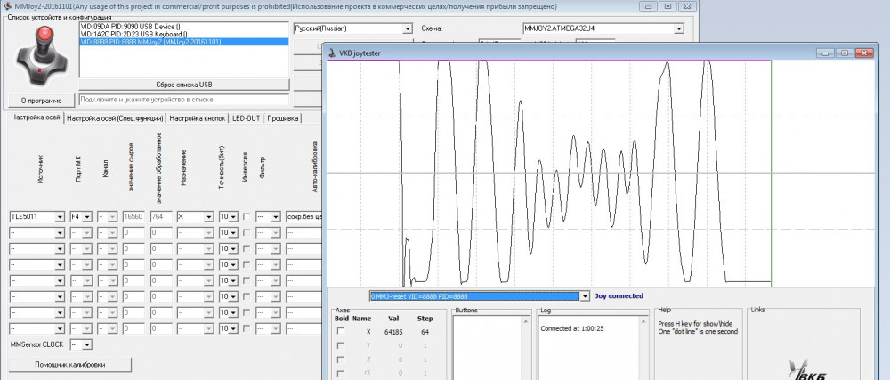Enable inversion checkbox in TLE5011 row
Image resolution: width=890 pixels, height=380 pixels.
[246, 216]
